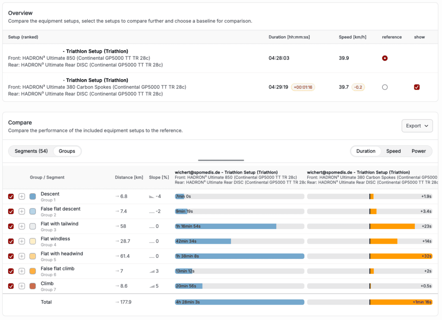Select the Duration view tab
The width and height of the screenshot is (442, 320).
click(x=366, y=151)
